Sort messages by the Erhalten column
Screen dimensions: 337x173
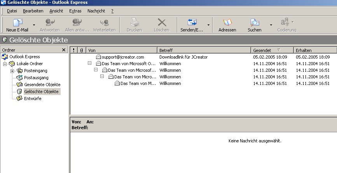click(315, 50)
